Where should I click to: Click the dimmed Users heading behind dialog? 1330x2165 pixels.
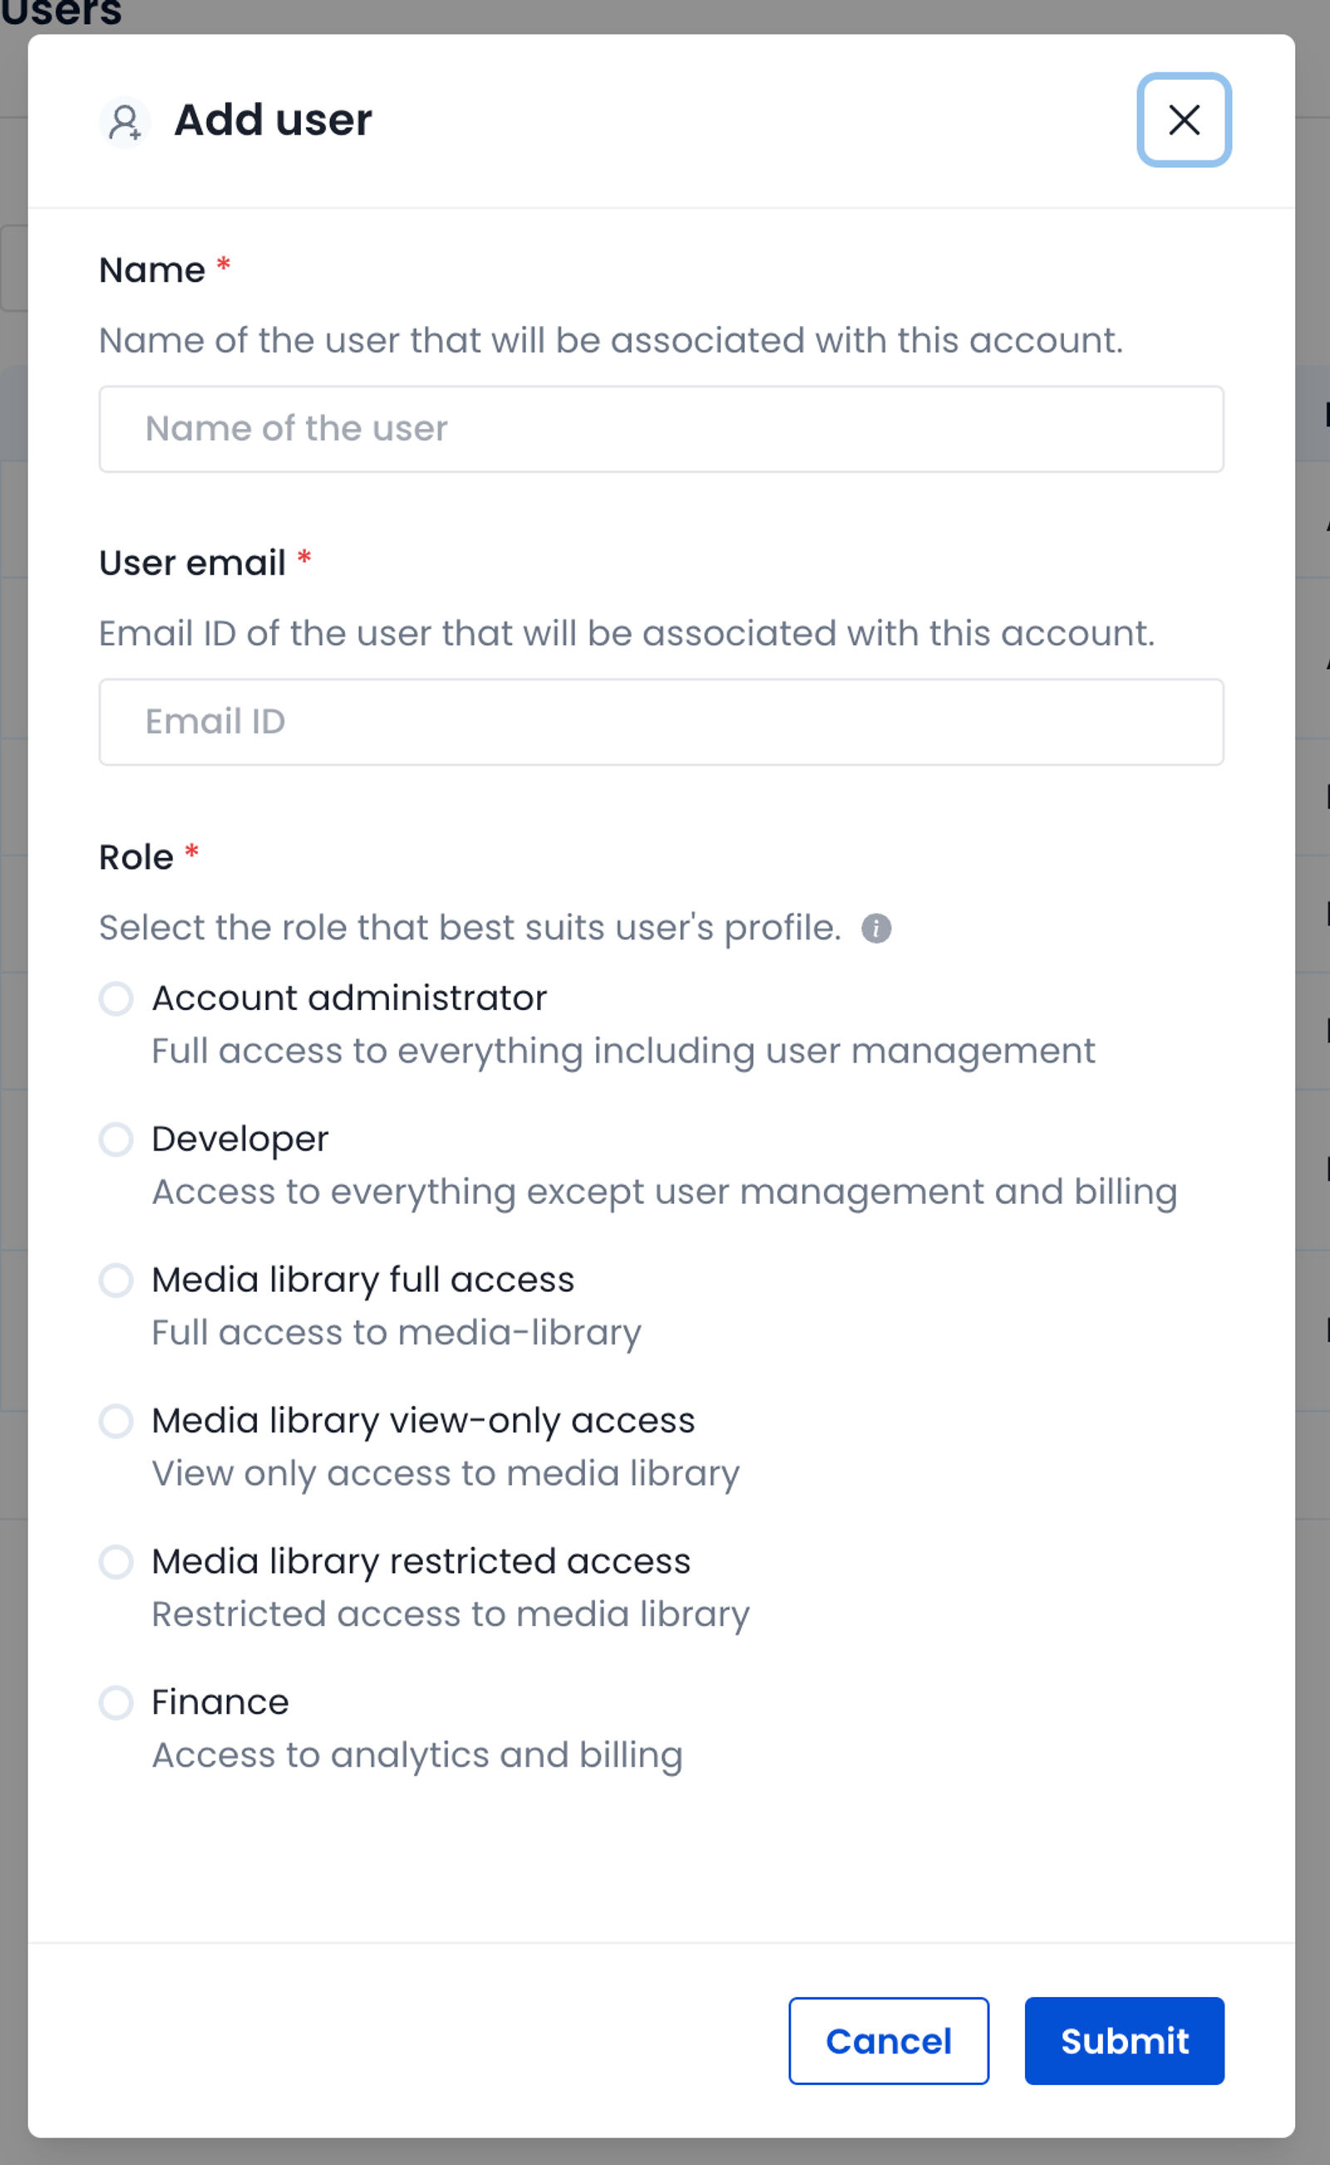62,12
